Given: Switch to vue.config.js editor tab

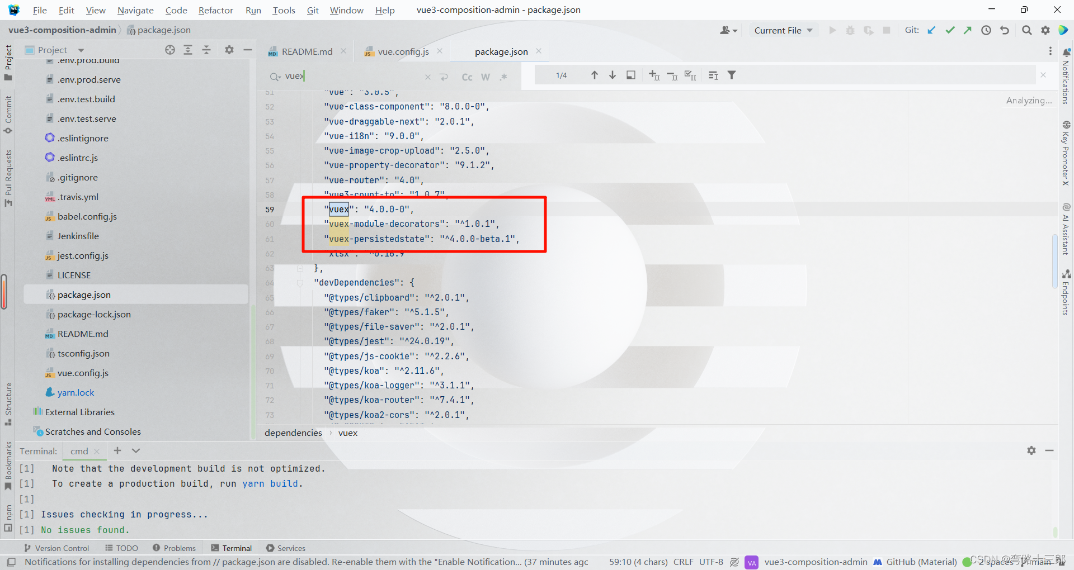Looking at the screenshot, I should [403, 51].
